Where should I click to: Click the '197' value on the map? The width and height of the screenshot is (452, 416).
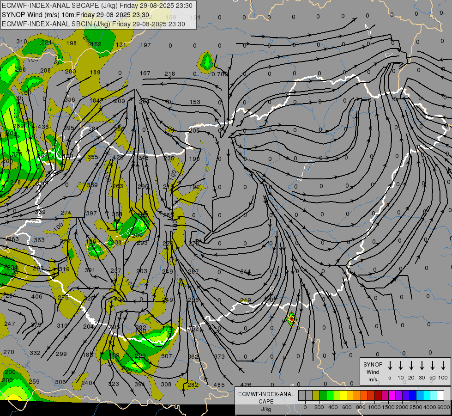[x=145, y=45]
